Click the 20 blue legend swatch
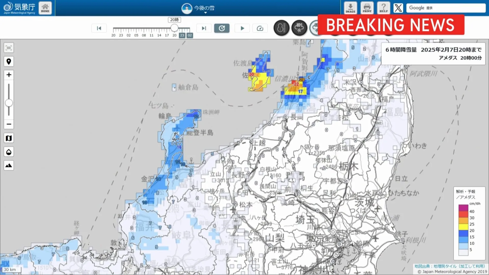Viewport: 489px width, 275px height. tap(464, 233)
